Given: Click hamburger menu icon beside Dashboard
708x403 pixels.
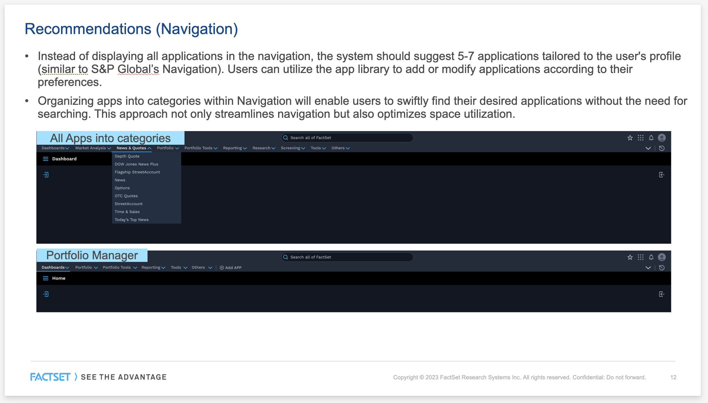Looking at the screenshot, I should (x=45, y=159).
